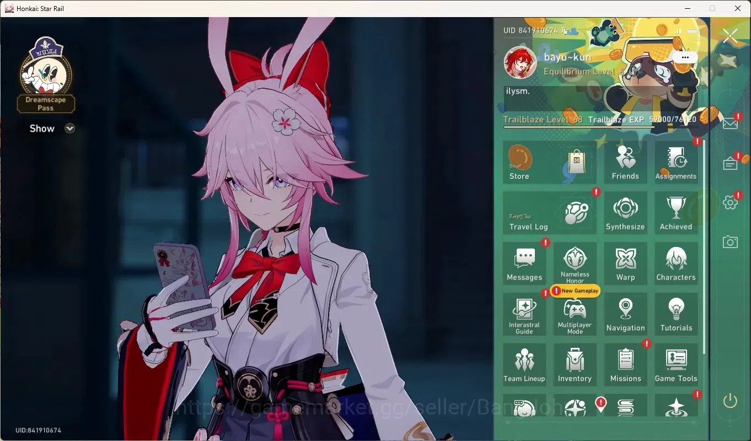This screenshot has height=441, width=751.
Task: Open the Warp screen
Action: pyautogui.click(x=625, y=263)
